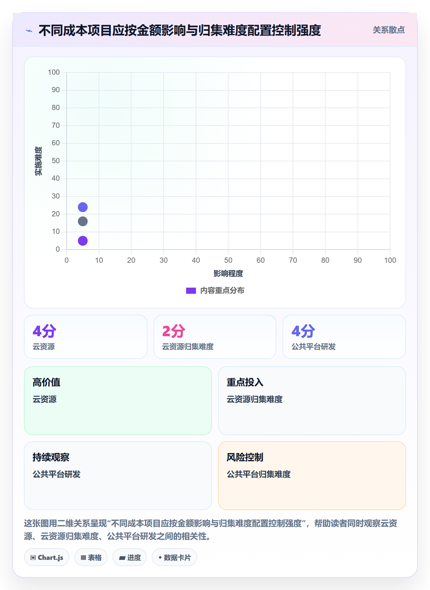Click the 50 tick on the x-axis
This screenshot has height=590, width=430.
tap(228, 260)
